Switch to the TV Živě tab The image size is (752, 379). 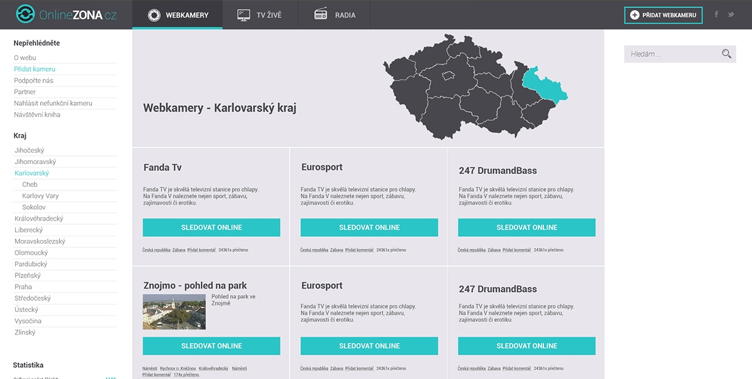click(x=260, y=14)
